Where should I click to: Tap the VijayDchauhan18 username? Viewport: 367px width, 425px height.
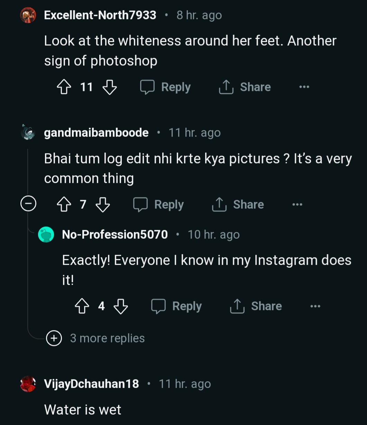click(91, 384)
